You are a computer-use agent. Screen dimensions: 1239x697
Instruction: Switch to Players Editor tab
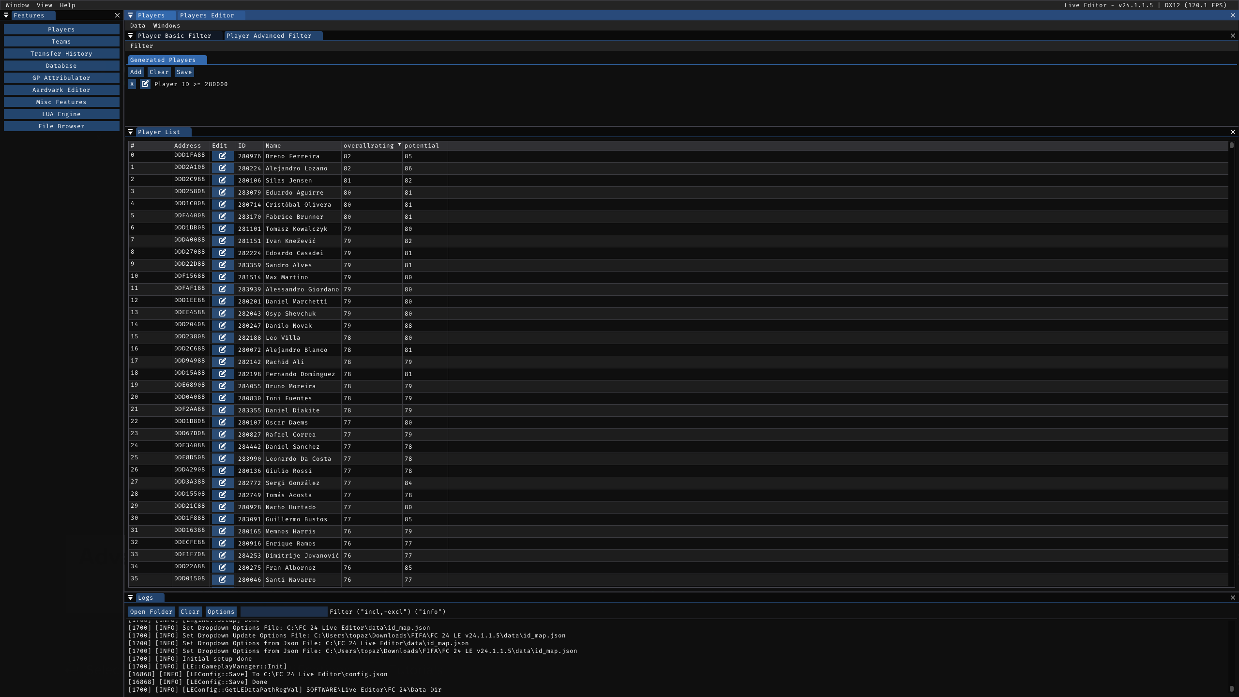pos(207,15)
